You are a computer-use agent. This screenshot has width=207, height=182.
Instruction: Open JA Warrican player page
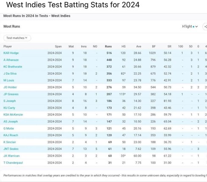click(11, 156)
